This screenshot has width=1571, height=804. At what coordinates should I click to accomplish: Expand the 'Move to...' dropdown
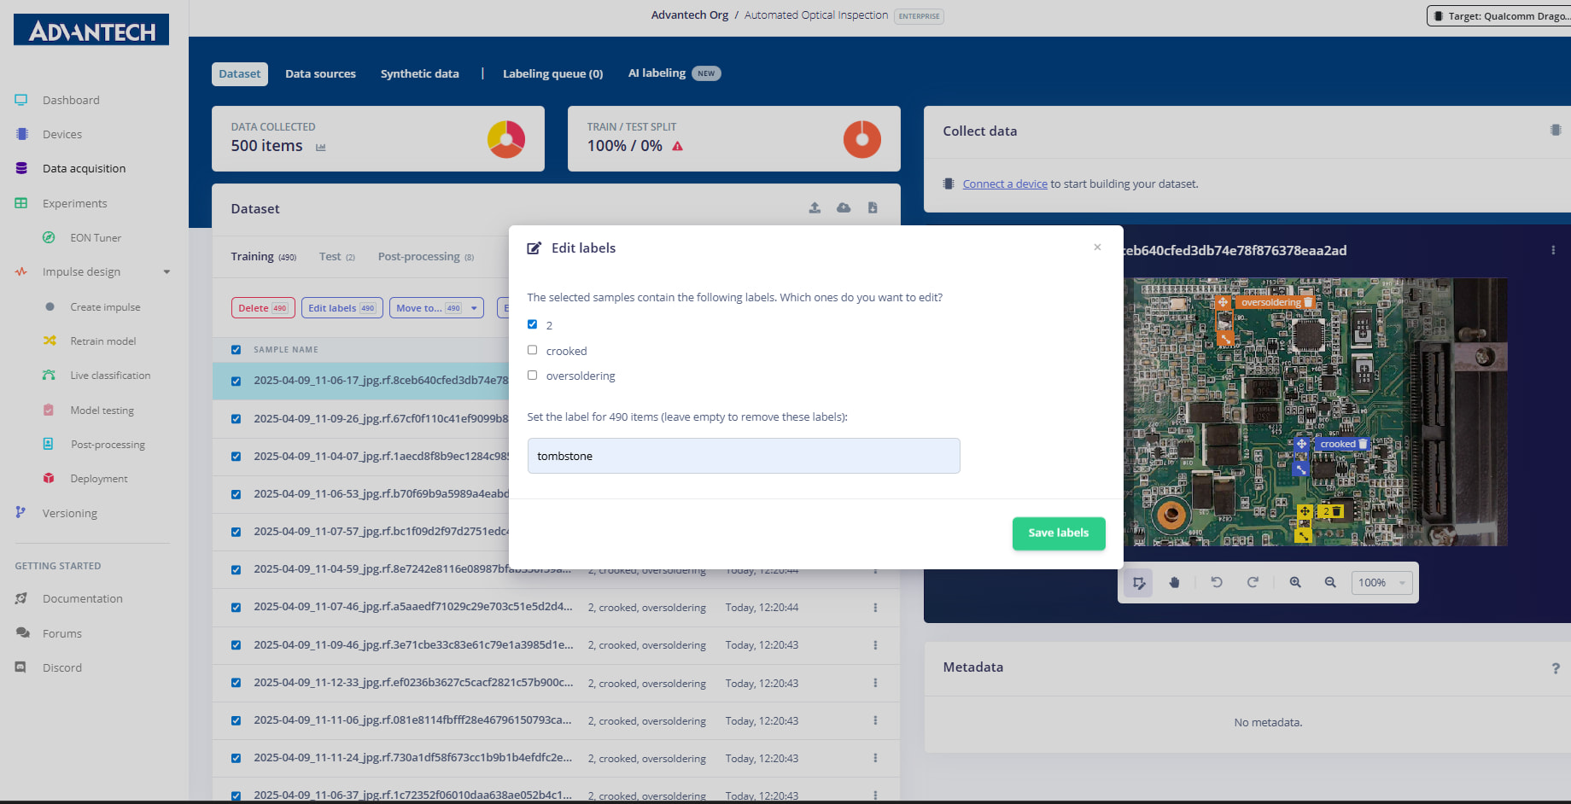[436, 308]
